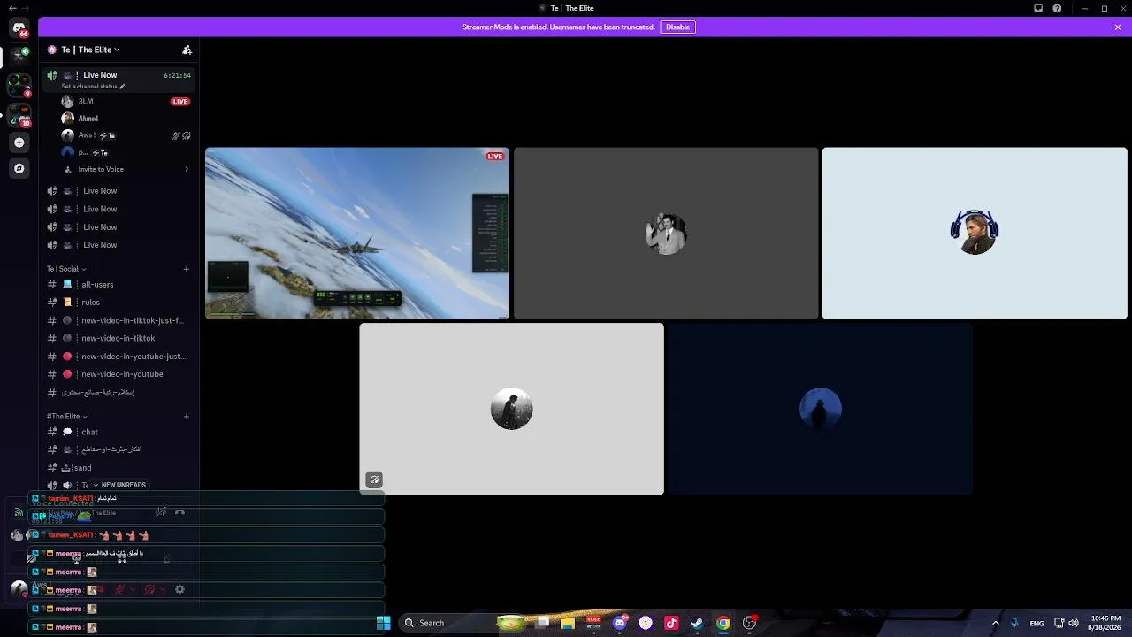The image size is (1132, 637).
Task: Click the voice channel timer 6:21:54
Action: point(177,76)
